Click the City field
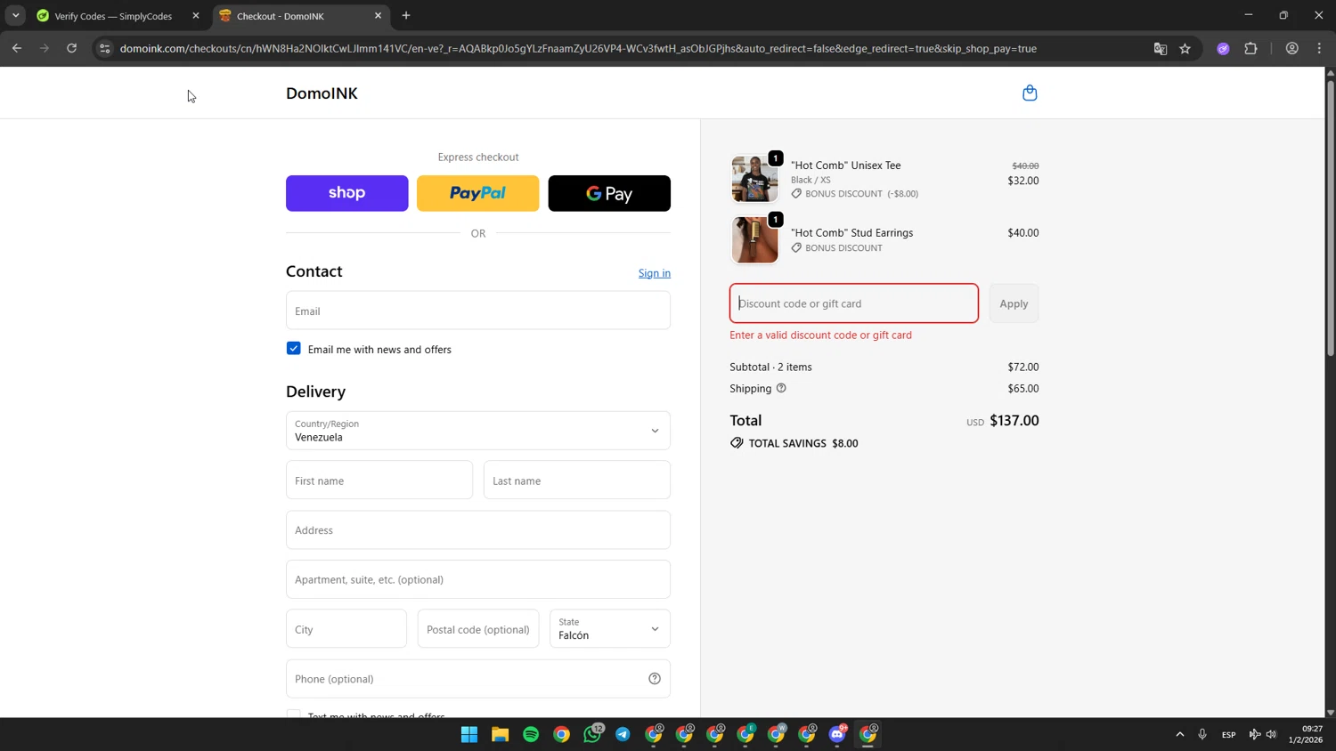The width and height of the screenshot is (1336, 751). pyautogui.click(x=346, y=629)
